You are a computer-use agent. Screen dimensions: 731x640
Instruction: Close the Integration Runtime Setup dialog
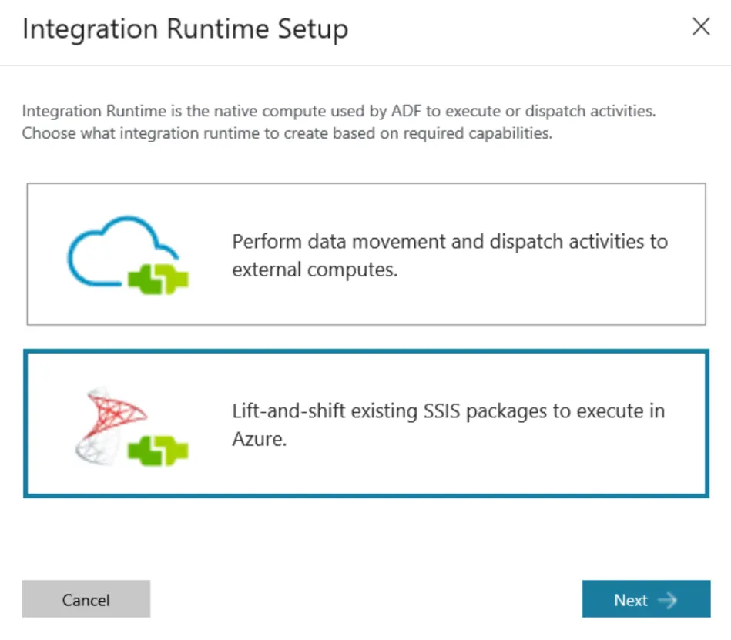[x=701, y=28]
